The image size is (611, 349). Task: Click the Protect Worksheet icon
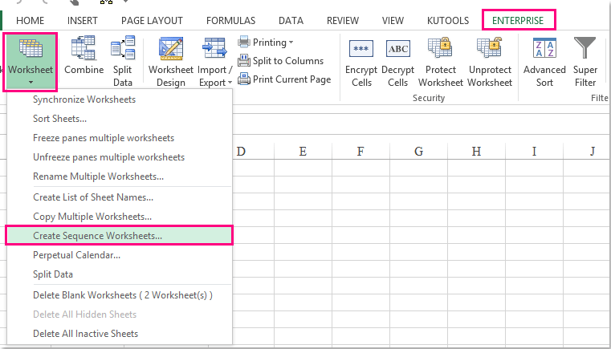tap(441, 50)
